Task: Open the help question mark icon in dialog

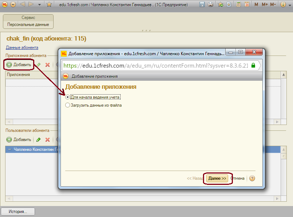Action: 252,178
